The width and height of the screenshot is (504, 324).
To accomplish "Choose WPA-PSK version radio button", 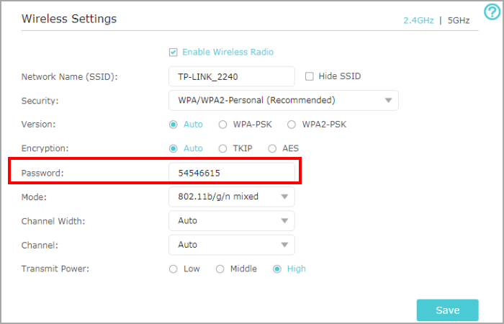I will (x=222, y=125).
